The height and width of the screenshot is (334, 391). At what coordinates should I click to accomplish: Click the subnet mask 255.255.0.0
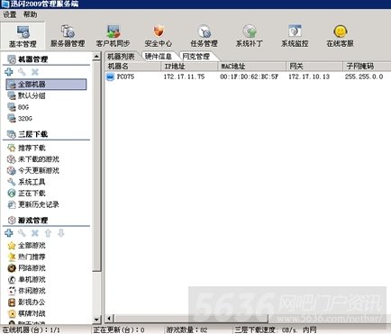coord(364,77)
